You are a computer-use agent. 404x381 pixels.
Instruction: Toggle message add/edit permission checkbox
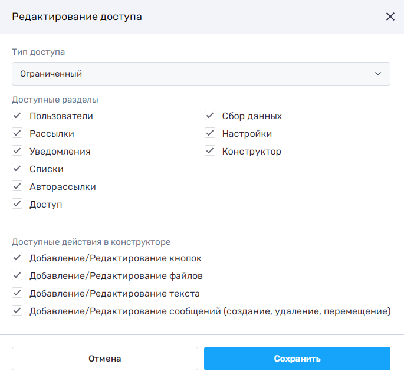coord(17,311)
